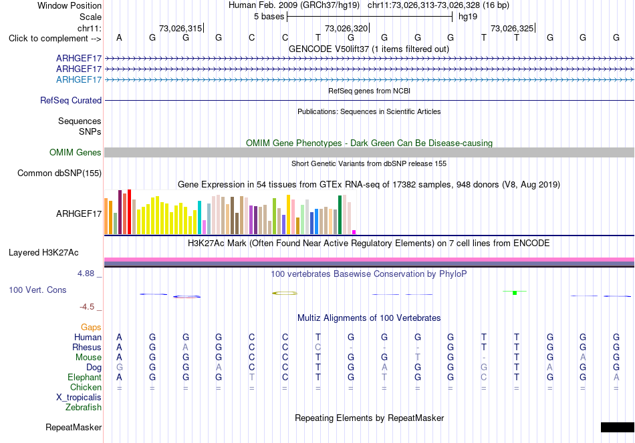The image size is (635, 443).
Task: Click the dark green bar in GTEx chart
Action: (340, 215)
